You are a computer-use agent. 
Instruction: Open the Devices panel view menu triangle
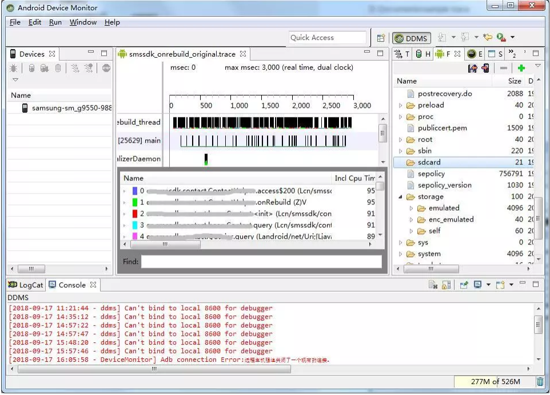click(15, 80)
